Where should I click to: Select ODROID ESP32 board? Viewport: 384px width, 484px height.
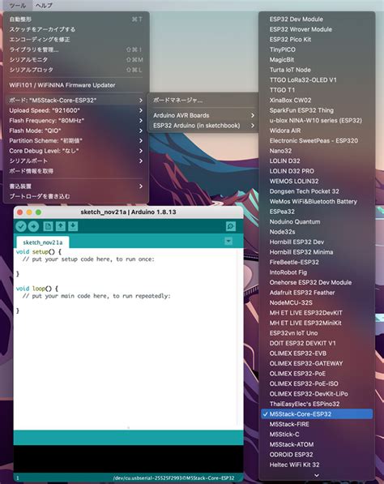pos(317,455)
